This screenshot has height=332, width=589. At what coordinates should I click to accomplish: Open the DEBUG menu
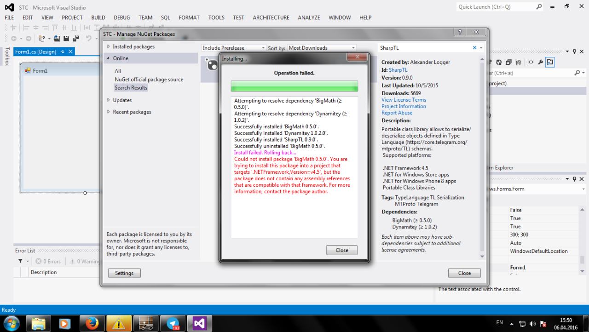[x=122, y=17]
